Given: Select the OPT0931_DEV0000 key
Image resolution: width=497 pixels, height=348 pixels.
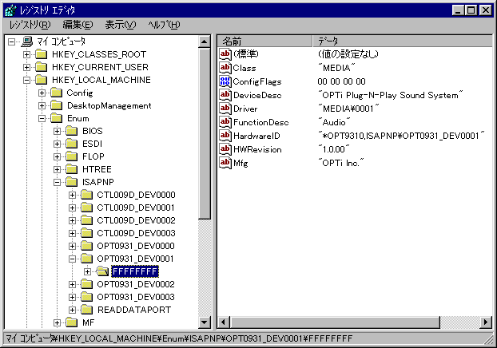Looking at the screenshot, I should (136, 246).
